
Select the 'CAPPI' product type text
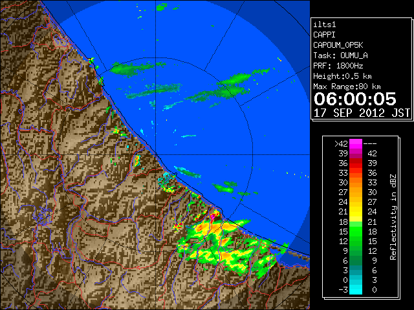[324, 35]
